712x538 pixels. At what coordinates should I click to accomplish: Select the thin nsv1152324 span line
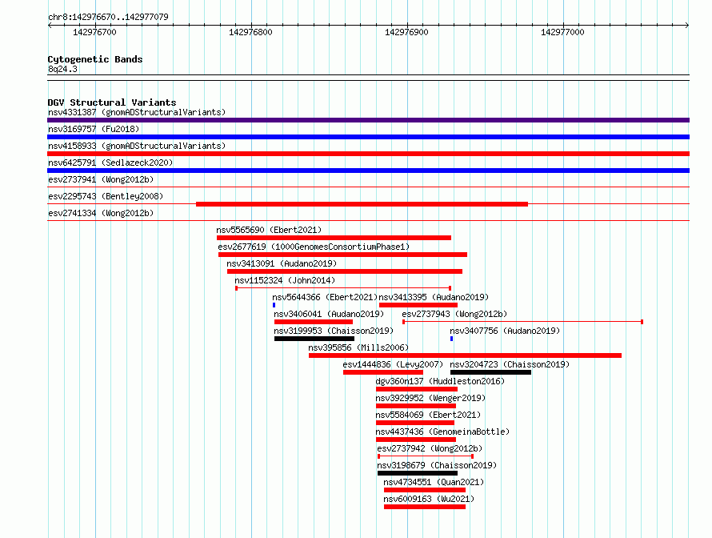343,288
